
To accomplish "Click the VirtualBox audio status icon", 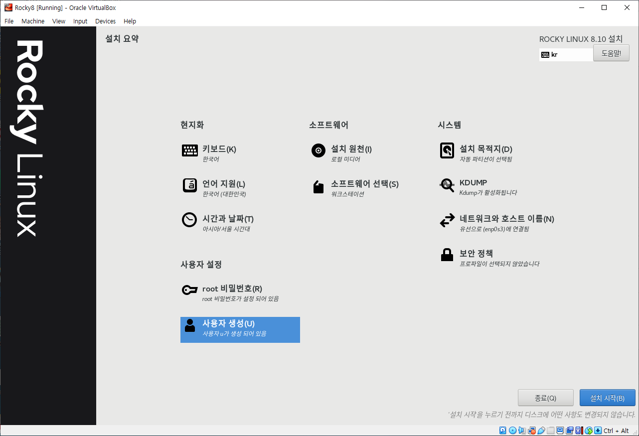I will [522, 431].
